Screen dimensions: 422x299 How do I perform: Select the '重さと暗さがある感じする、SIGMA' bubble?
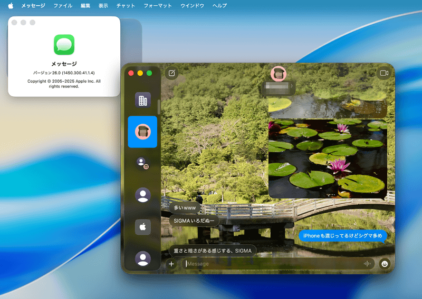coord(213,251)
